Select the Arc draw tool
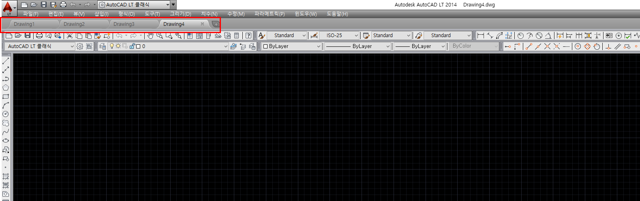 coord(6,105)
